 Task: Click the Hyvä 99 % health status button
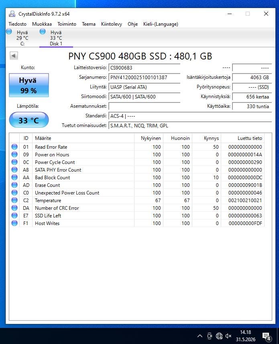(29, 85)
